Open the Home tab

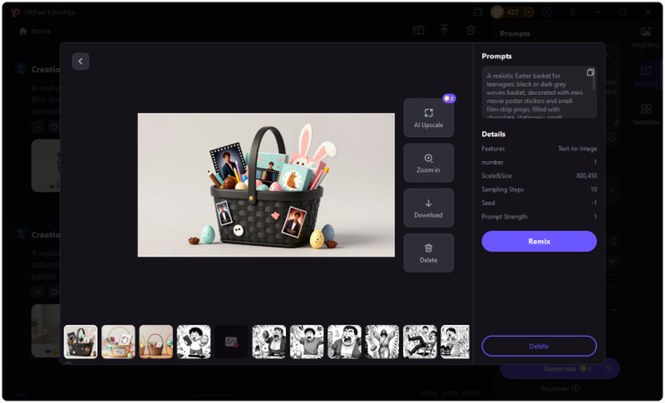tap(36, 30)
